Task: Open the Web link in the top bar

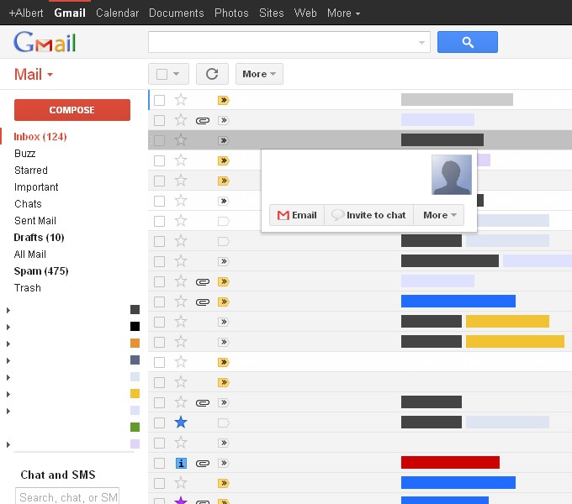Action: [x=305, y=13]
